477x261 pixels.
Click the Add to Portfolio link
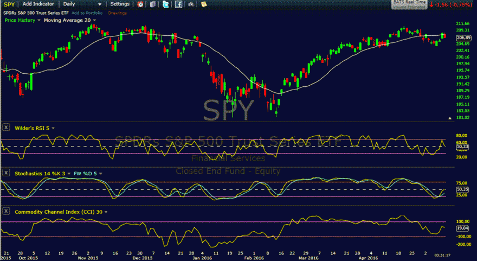point(87,13)
